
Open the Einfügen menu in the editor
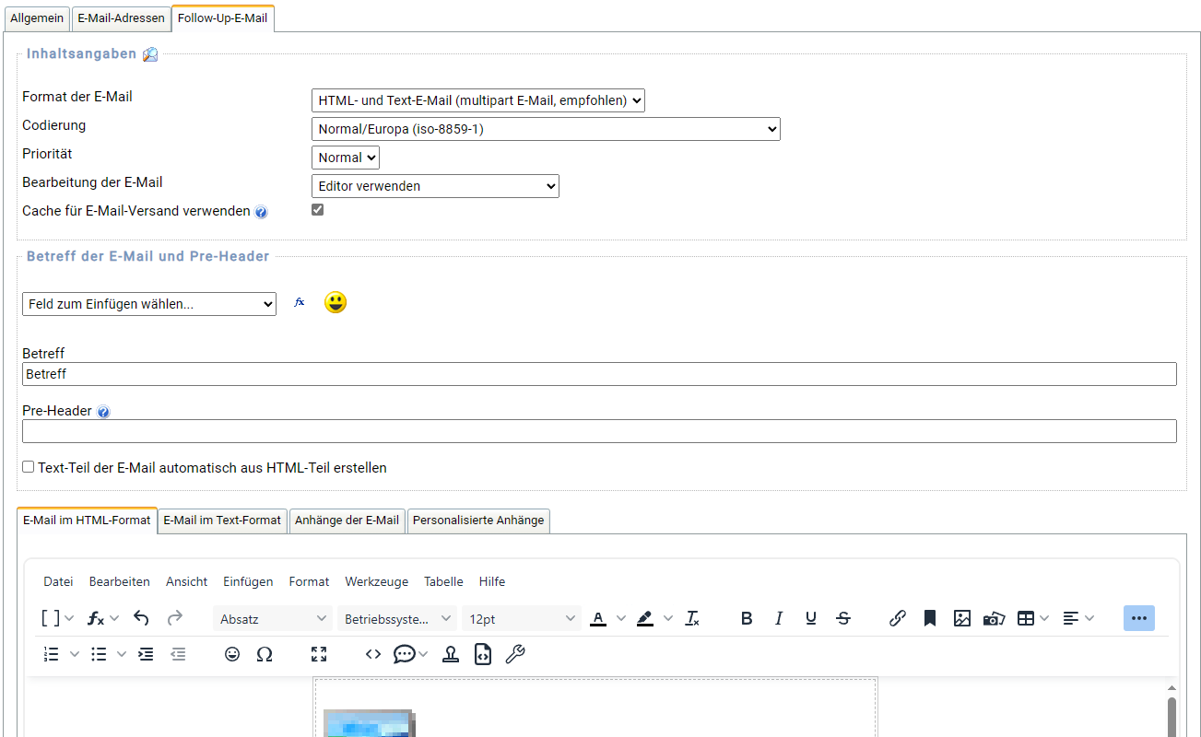pyautogui.click(x=248, y=581)
